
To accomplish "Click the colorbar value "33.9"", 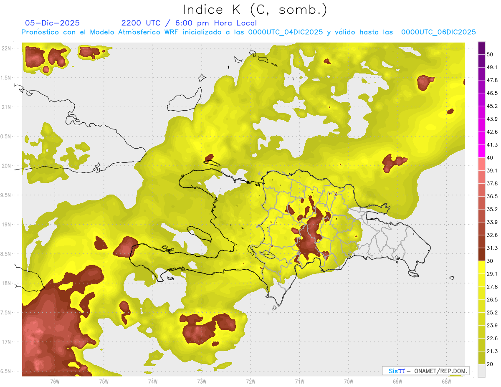I will [x=492, y=222].
